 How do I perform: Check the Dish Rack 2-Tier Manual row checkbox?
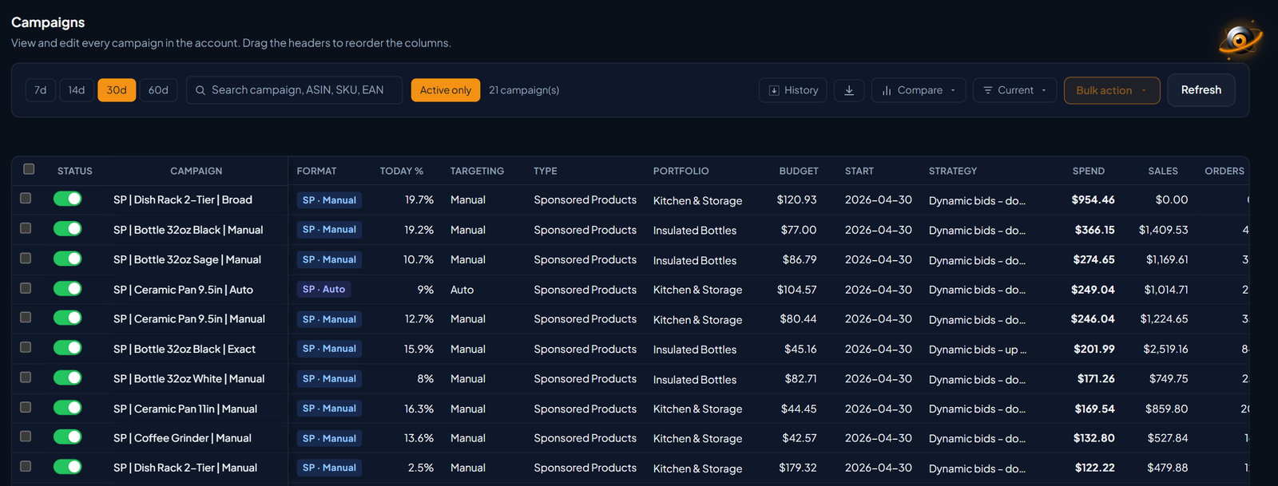26,466
